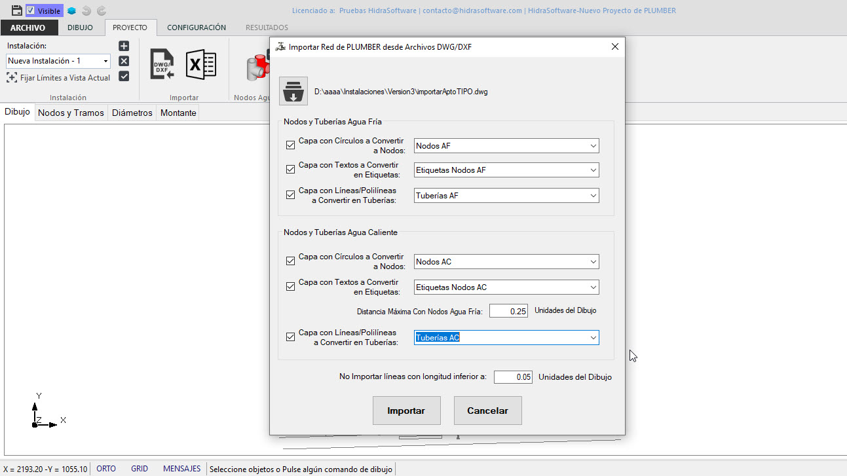The image size is (847, 476).
Task: Uncheck cold water texts to labels checkbox
Action: pos(290,170)
